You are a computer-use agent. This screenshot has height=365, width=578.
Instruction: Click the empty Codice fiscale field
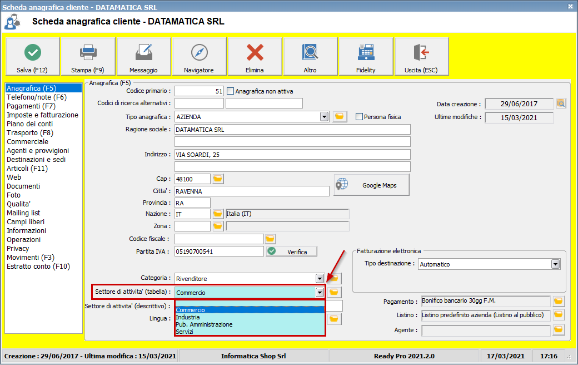(x=219, y=239)
